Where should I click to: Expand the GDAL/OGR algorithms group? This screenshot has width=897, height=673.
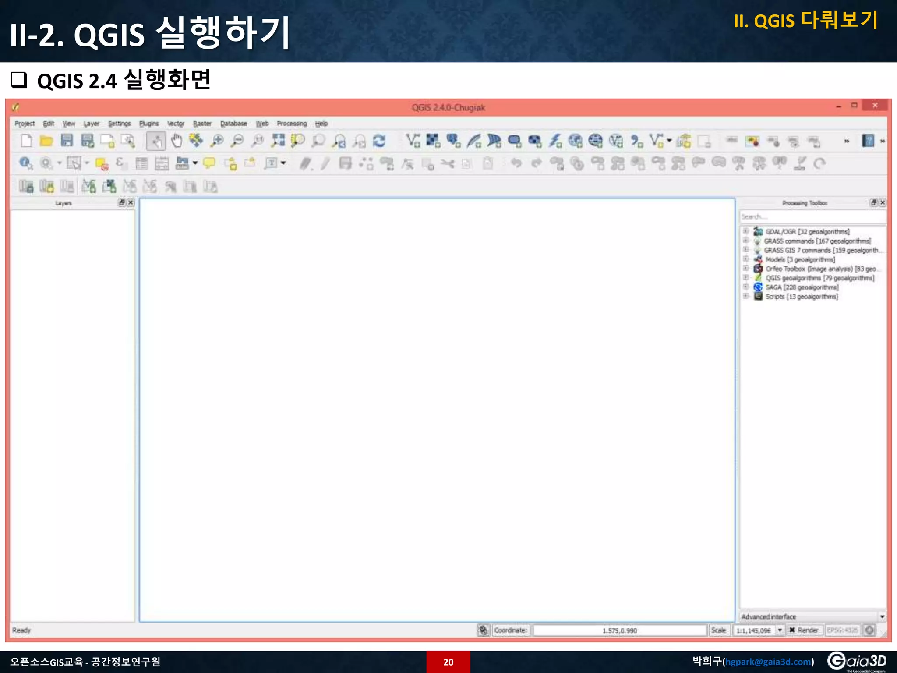(746, 231)
